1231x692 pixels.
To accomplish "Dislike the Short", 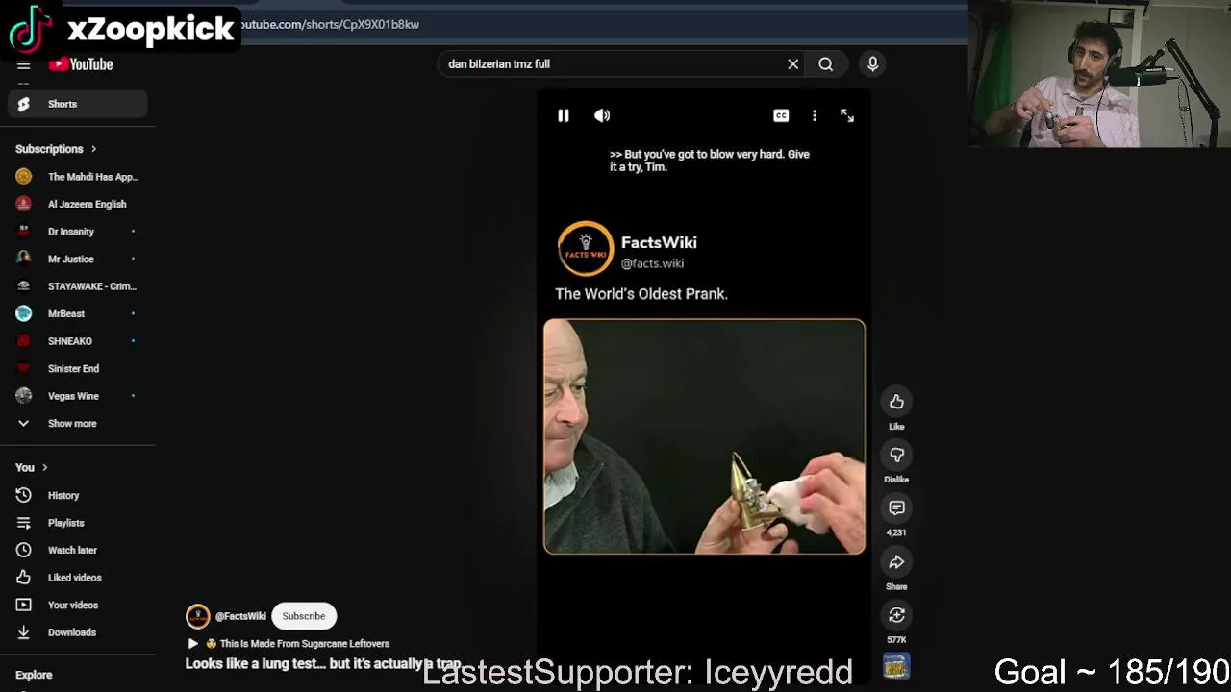I will (896, 455).
